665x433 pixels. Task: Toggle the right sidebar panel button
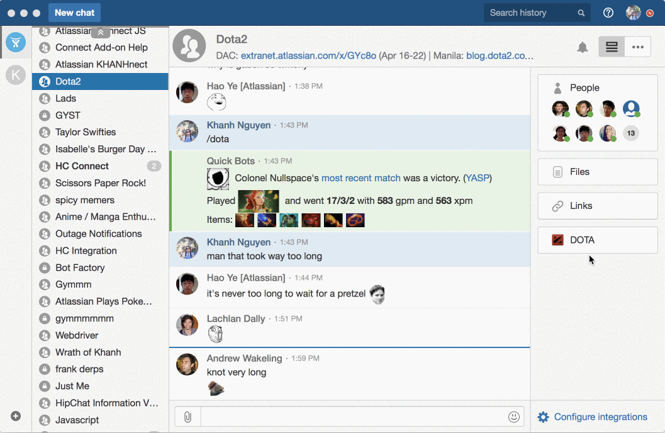tap(612, 47)
